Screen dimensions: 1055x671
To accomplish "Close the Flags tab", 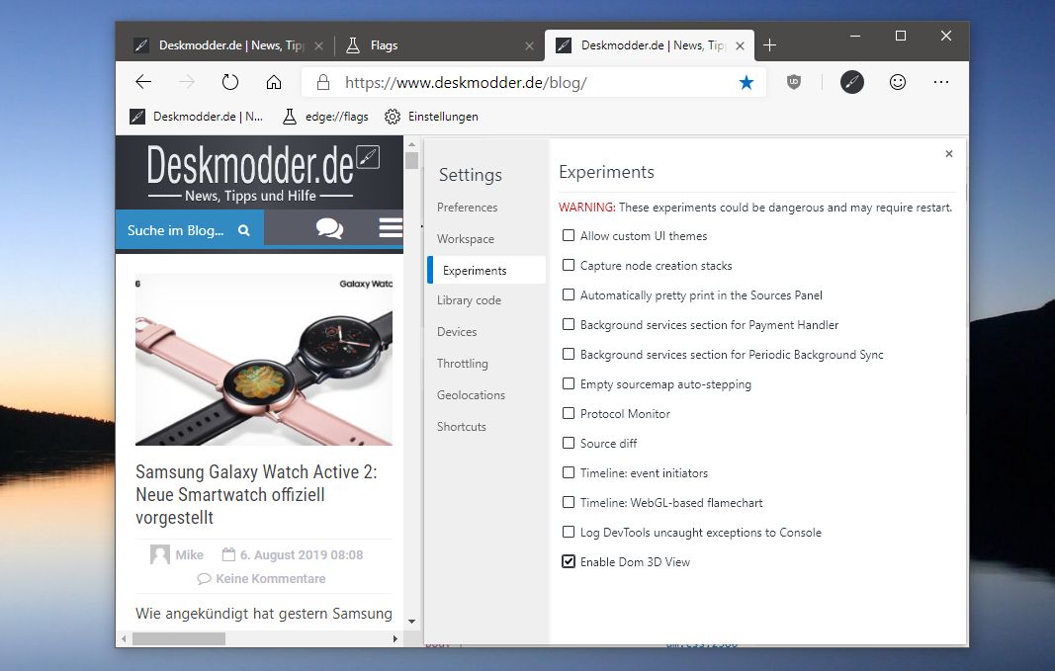I will (530, 45).
